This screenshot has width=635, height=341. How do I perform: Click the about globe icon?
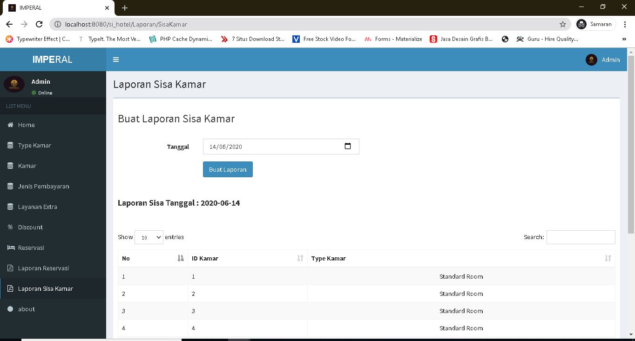tap(10, 309)
